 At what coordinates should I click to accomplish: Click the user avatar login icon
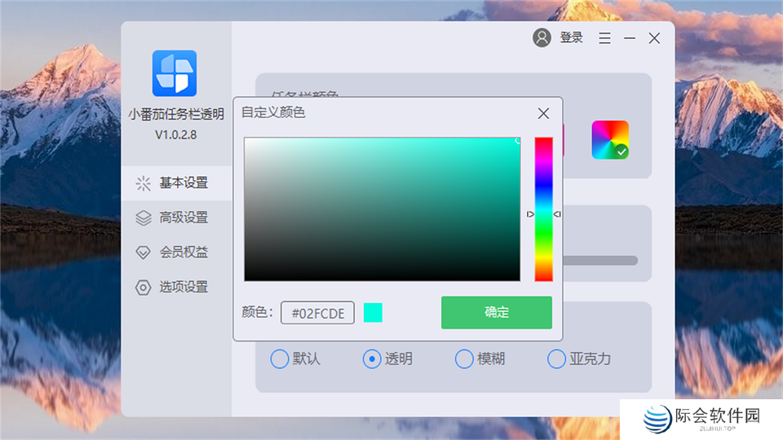pyautogui.click(x=542, y=38)
